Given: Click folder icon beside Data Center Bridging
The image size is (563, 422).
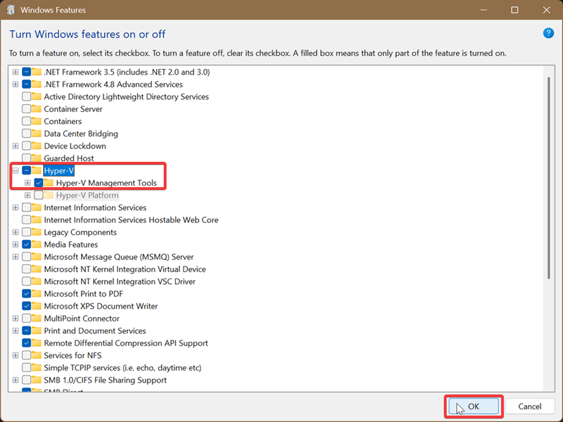Looking at the screenshot, I should point(37,133).
